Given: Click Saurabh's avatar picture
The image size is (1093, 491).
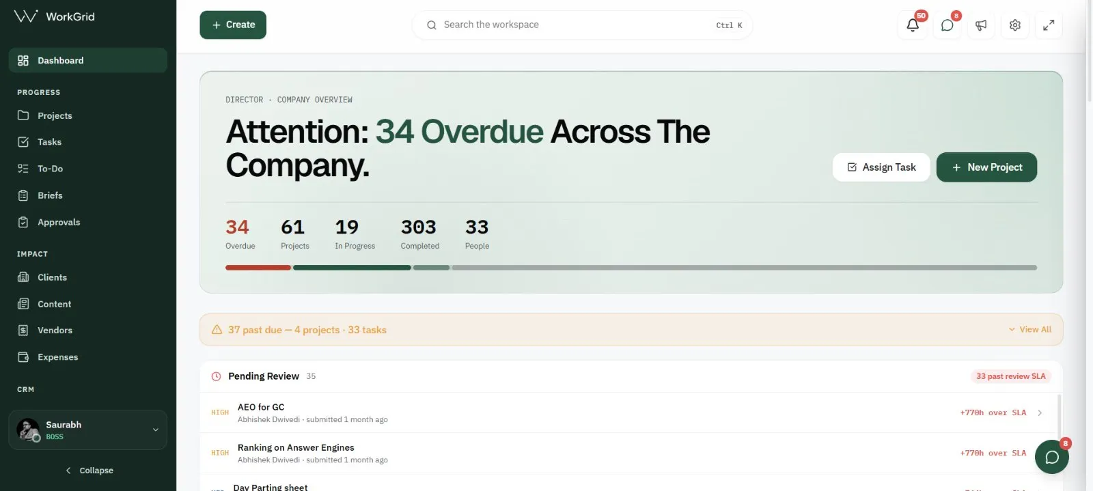Looking at the screenshot, I should [28, 430].
